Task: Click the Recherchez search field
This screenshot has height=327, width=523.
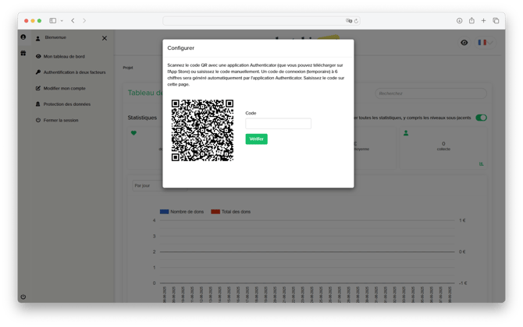Action: pos(431,93)
